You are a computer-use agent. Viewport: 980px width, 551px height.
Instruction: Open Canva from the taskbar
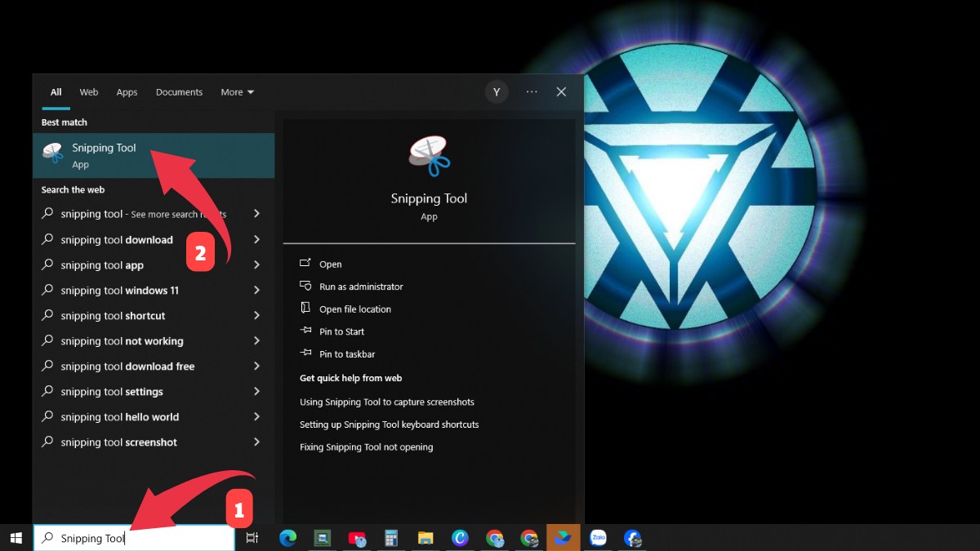click(x=459, y=538)
